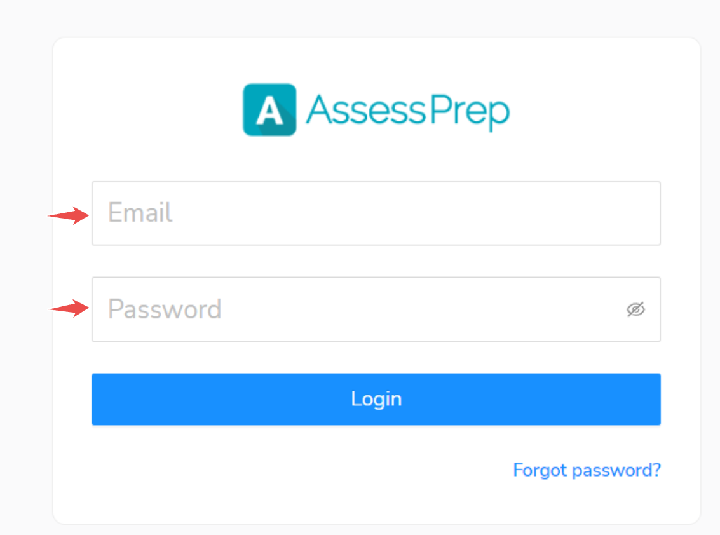
Task: Click the AssessPrep logo icon
Action: coord(269,110)
